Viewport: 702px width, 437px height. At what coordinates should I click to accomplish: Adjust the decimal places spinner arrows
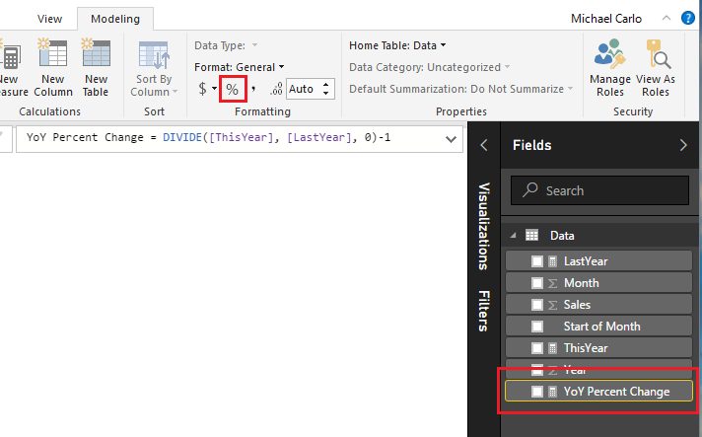point(326,89)
